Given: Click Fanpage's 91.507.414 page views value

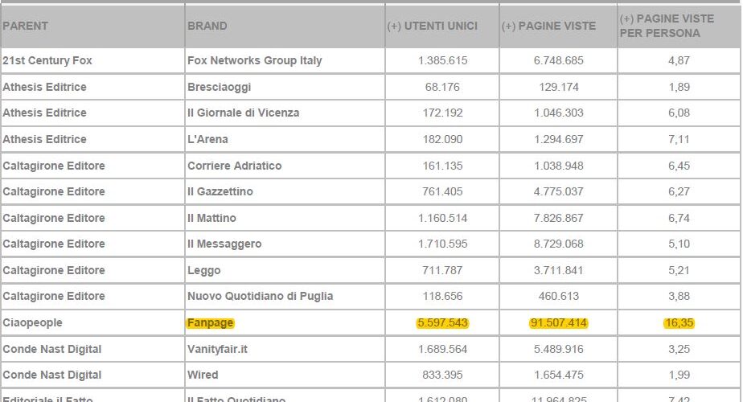Looking at the screenshot, I should point(559,323).
